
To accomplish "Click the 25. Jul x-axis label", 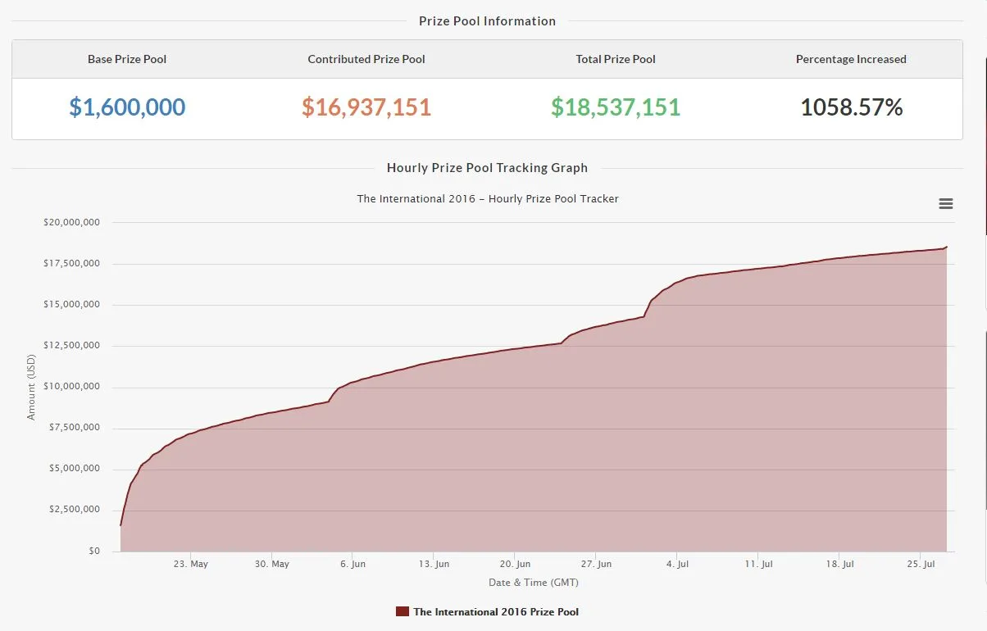I will (921, 564).
